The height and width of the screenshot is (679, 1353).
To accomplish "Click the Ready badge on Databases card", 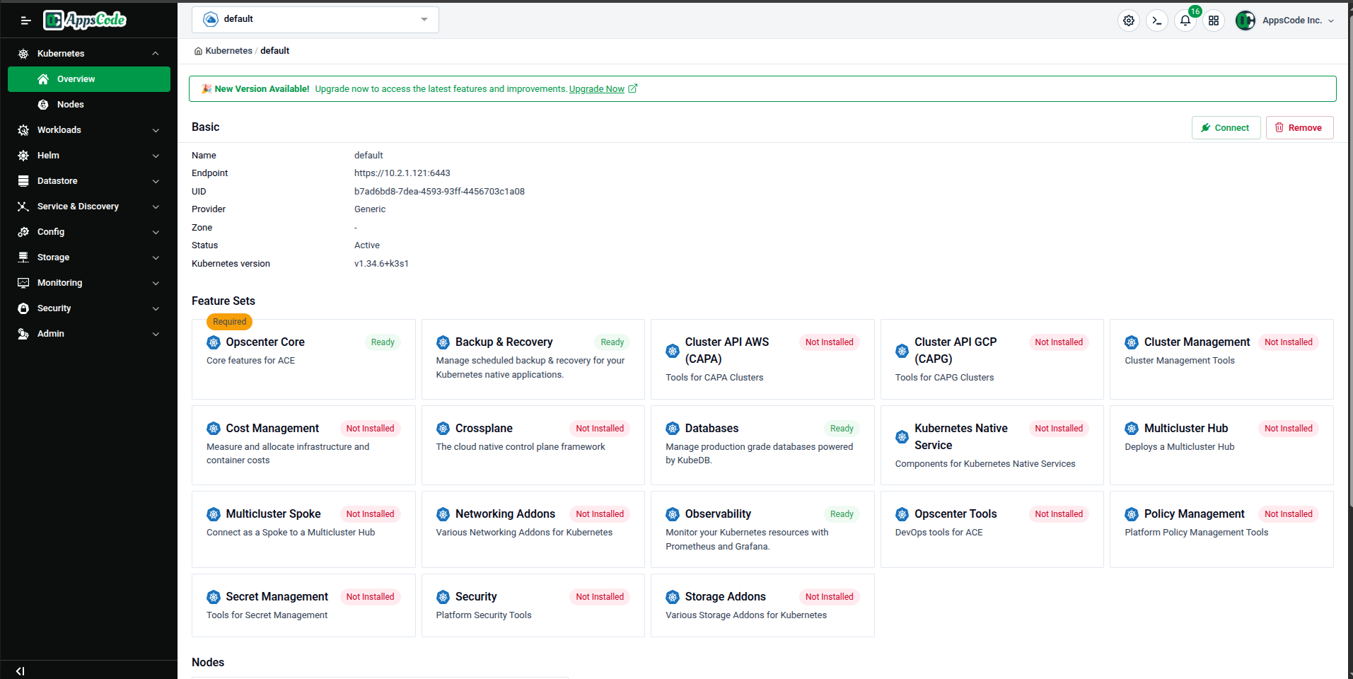I will point(841,428).
